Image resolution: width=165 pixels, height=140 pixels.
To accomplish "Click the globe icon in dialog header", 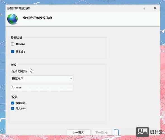I will click(12, 19).
